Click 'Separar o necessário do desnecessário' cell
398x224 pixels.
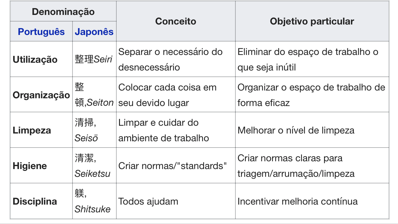tap(176, 59)
